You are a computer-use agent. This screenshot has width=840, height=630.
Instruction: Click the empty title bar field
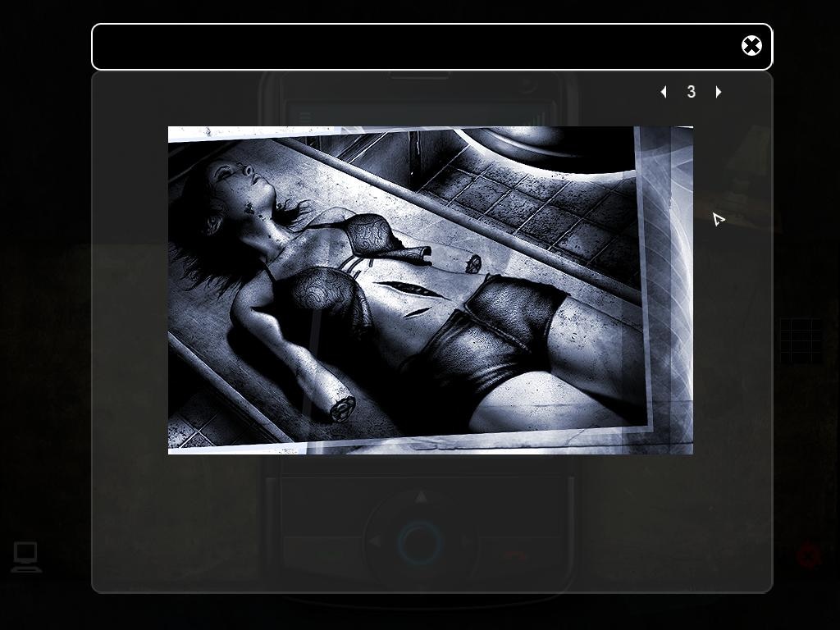[x=410, y=47]
